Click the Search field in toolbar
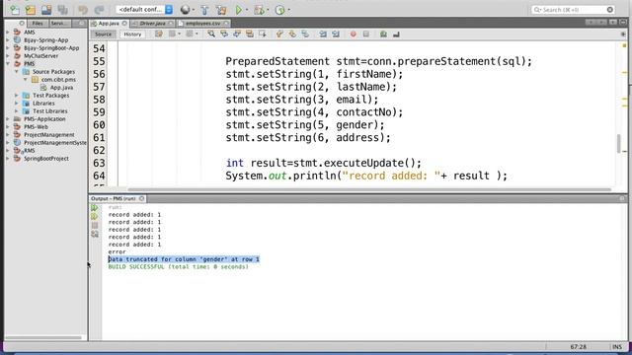 click(573, 9)
